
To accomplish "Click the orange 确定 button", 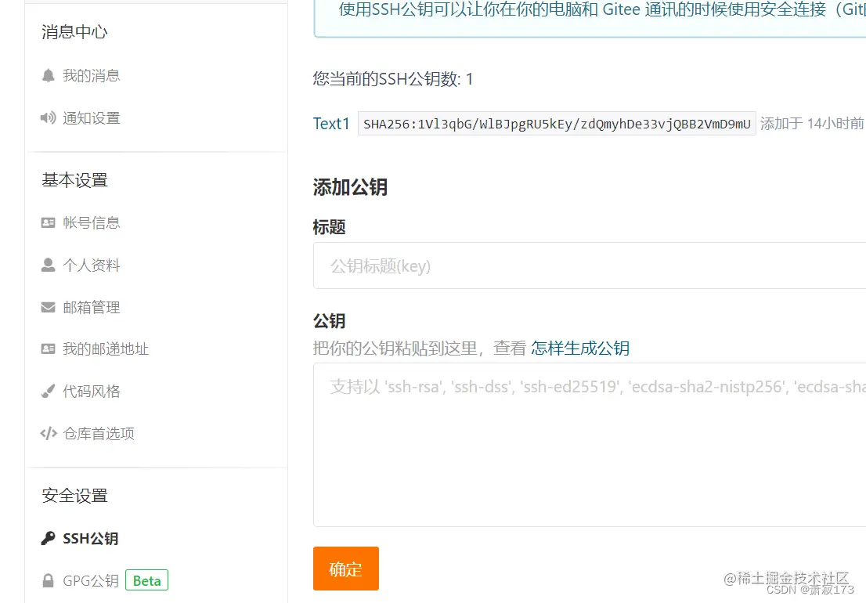I will point(346,569).
